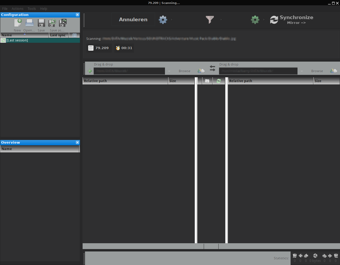This screenshot has width=340, height=265.
Task: Open right folder path history dropdown
Action: click(301, 71)
